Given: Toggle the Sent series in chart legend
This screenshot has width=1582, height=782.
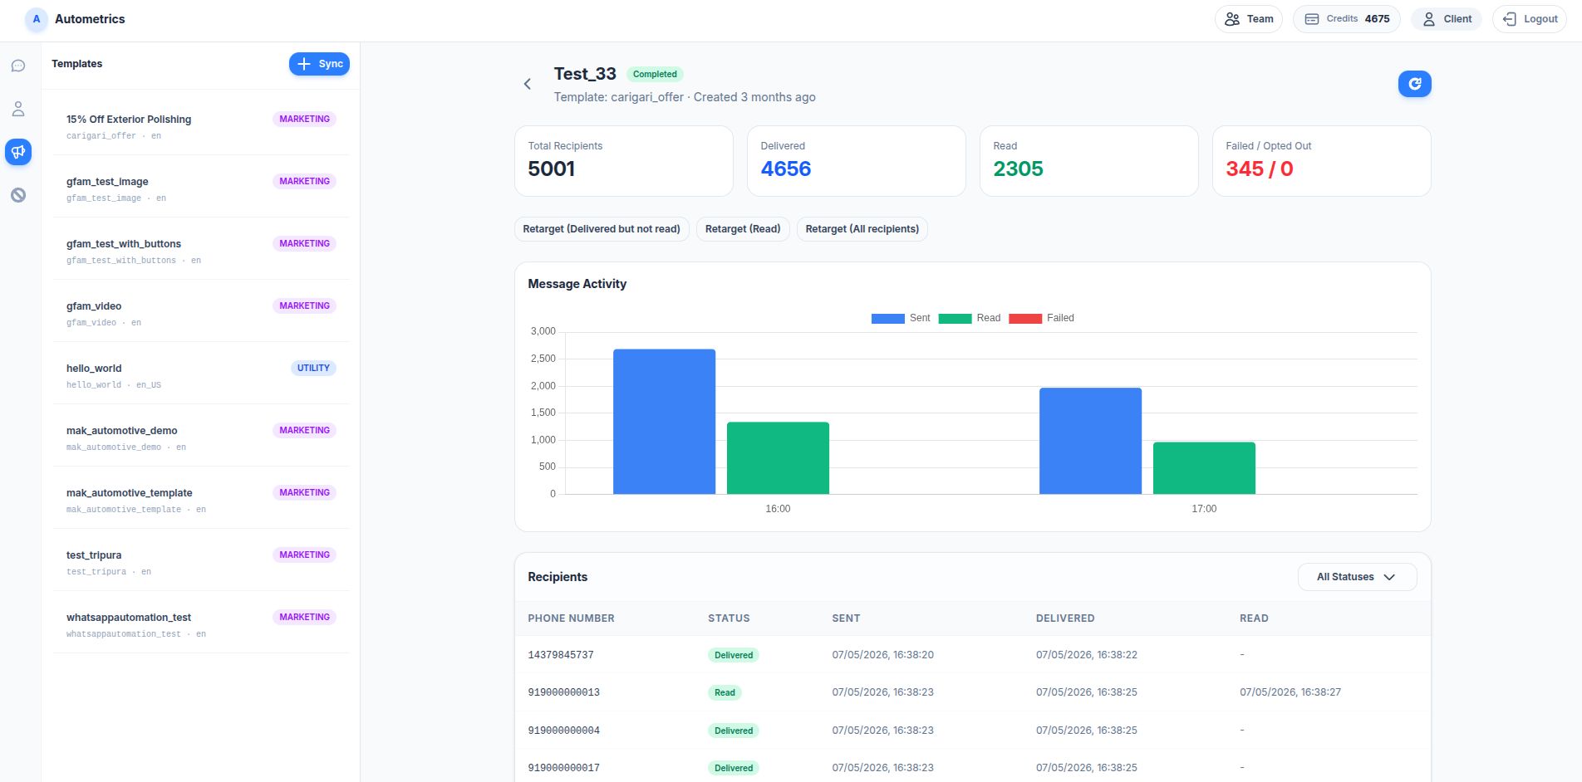Looking at the screenshot, I should 901,318.
